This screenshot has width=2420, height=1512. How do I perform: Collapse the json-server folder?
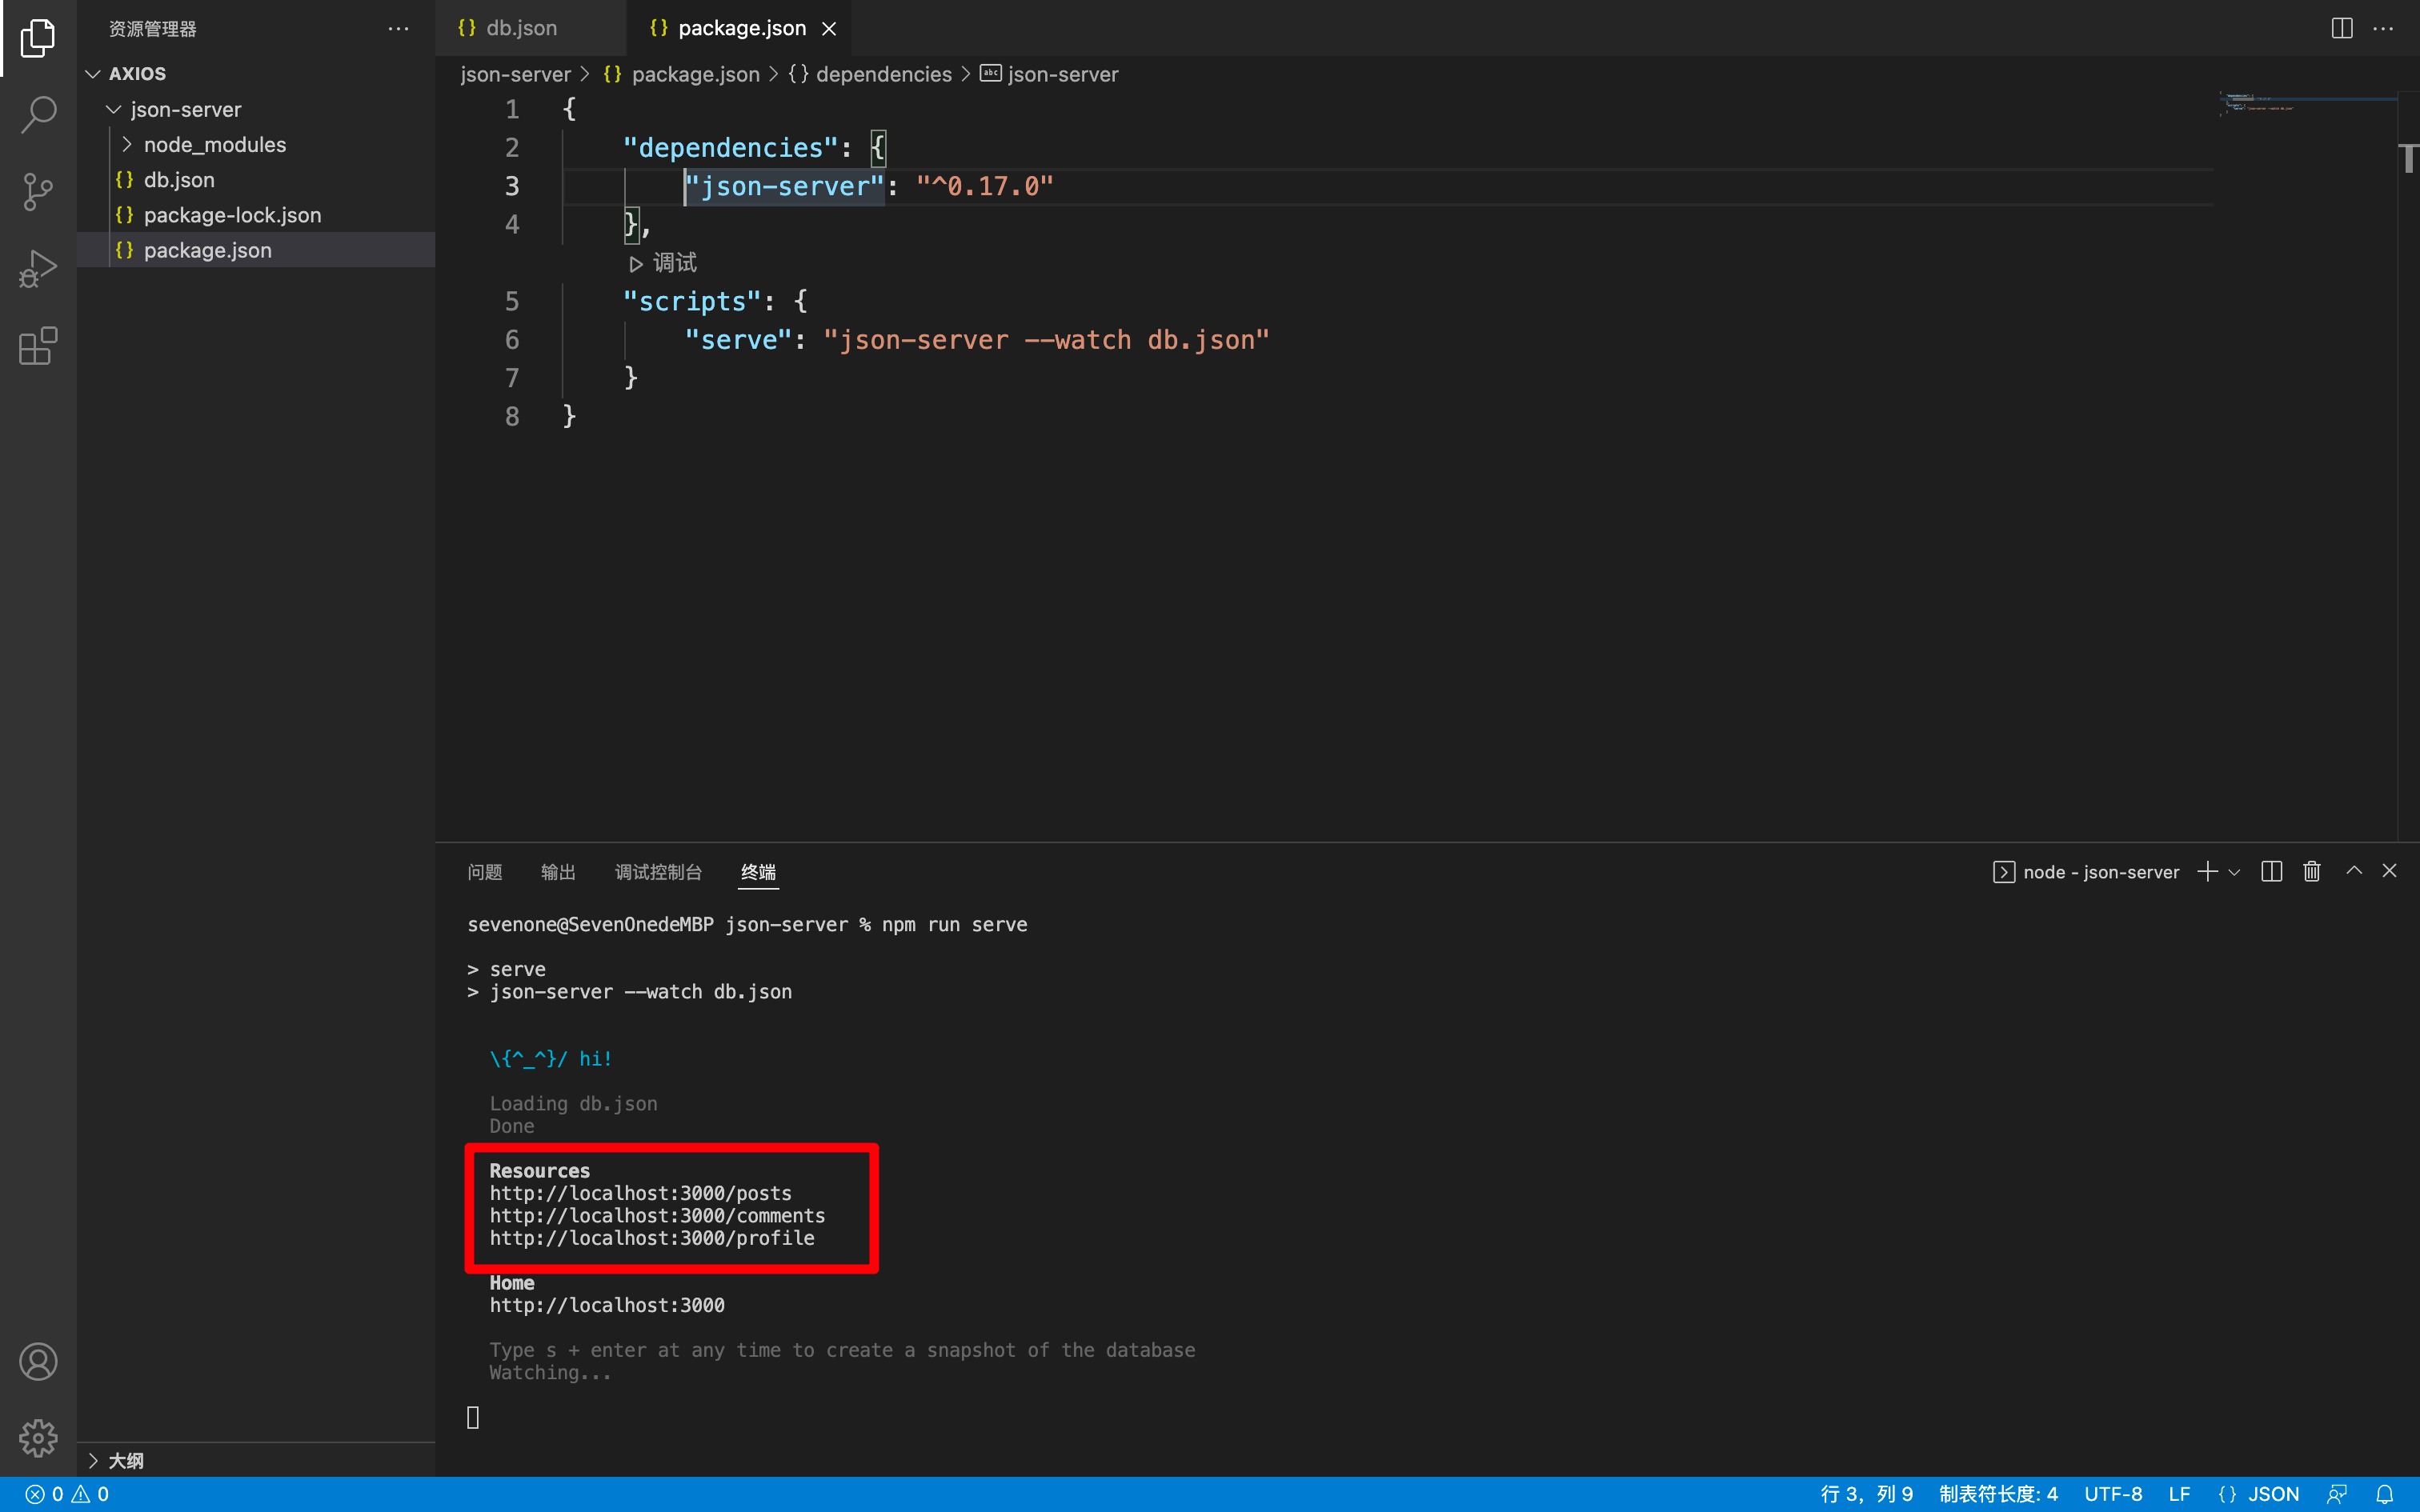tap(185, 110)
